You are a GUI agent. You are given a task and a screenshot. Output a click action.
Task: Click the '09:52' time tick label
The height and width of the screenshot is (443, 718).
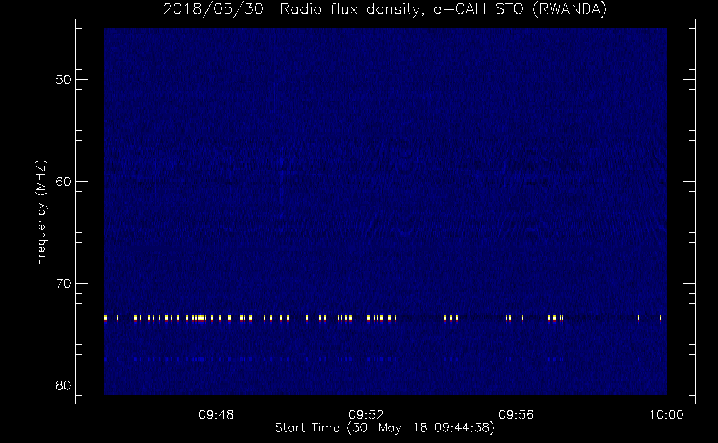click(366, 416)
